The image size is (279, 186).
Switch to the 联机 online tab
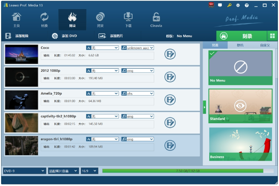click(240, 45)
